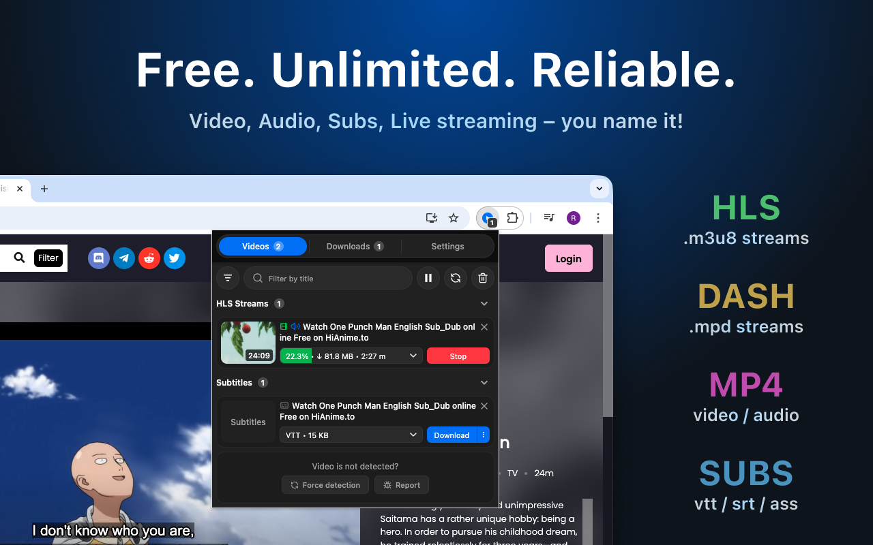Open the Discord social link
The height and width of the screenshot is (545, 873).
point(99,258)
